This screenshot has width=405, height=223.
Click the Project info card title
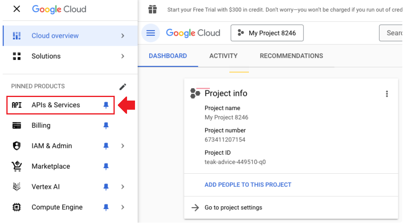(x=226, y=93)
